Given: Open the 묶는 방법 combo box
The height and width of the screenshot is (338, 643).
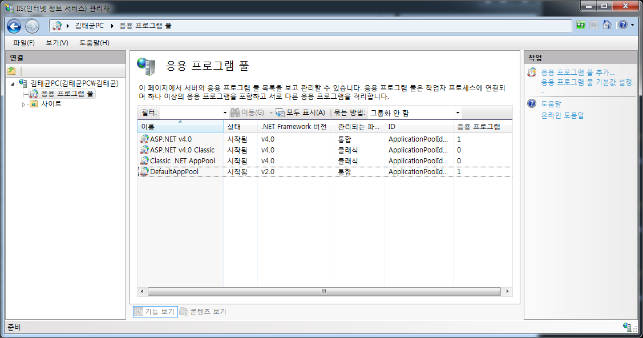Looking at the screenshot, I should pos(414,113).
